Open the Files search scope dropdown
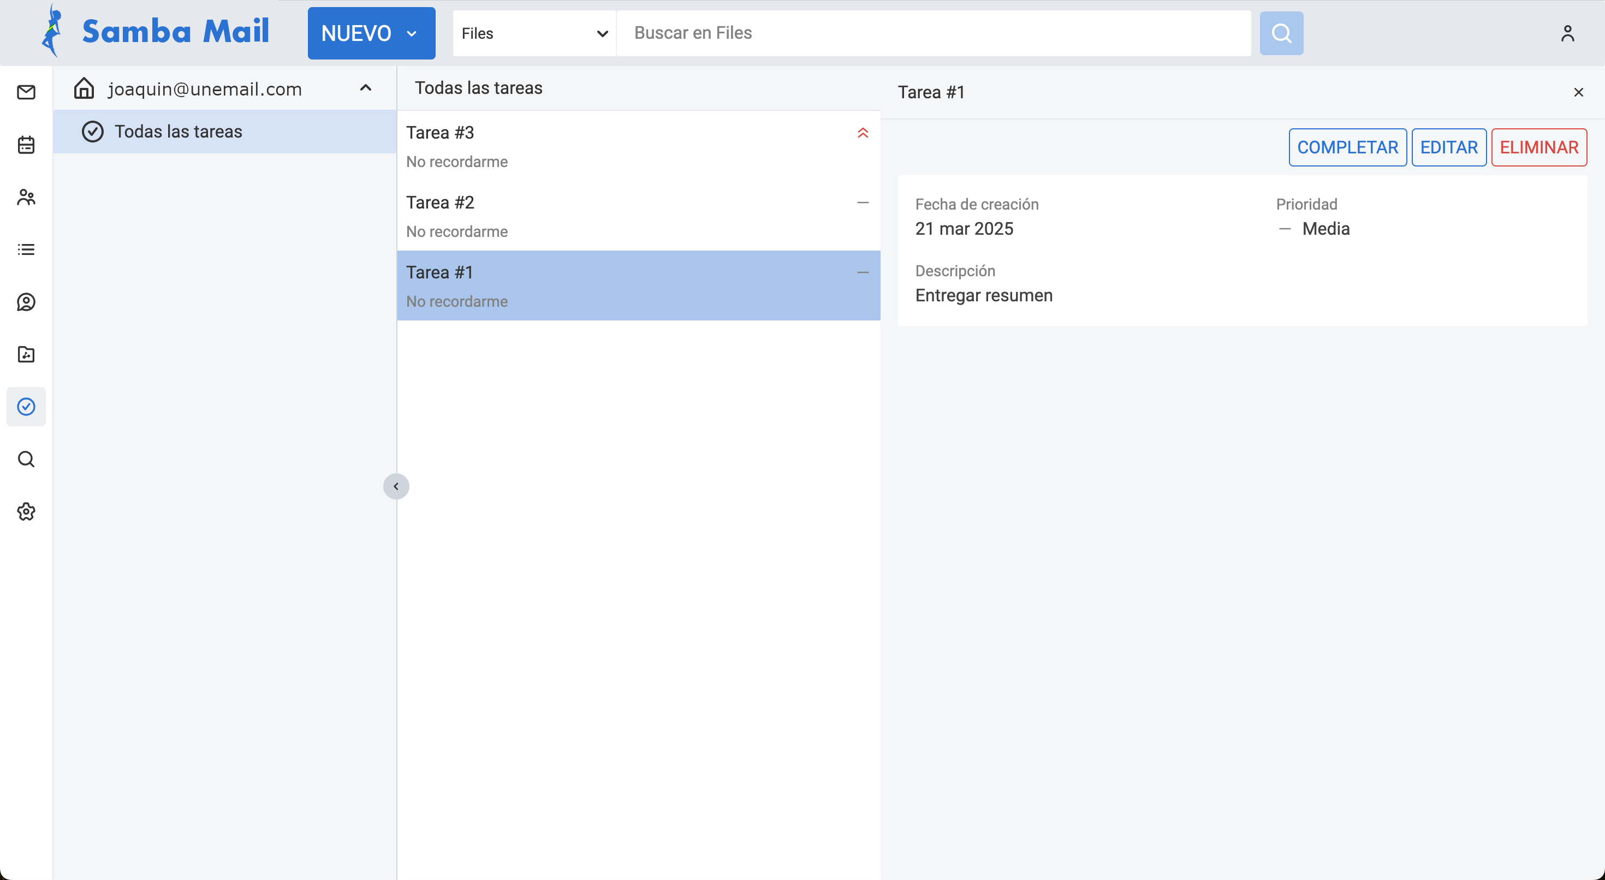Image resolution: width=1605 pixels, height=880 pixels. [x=534, y=33]
